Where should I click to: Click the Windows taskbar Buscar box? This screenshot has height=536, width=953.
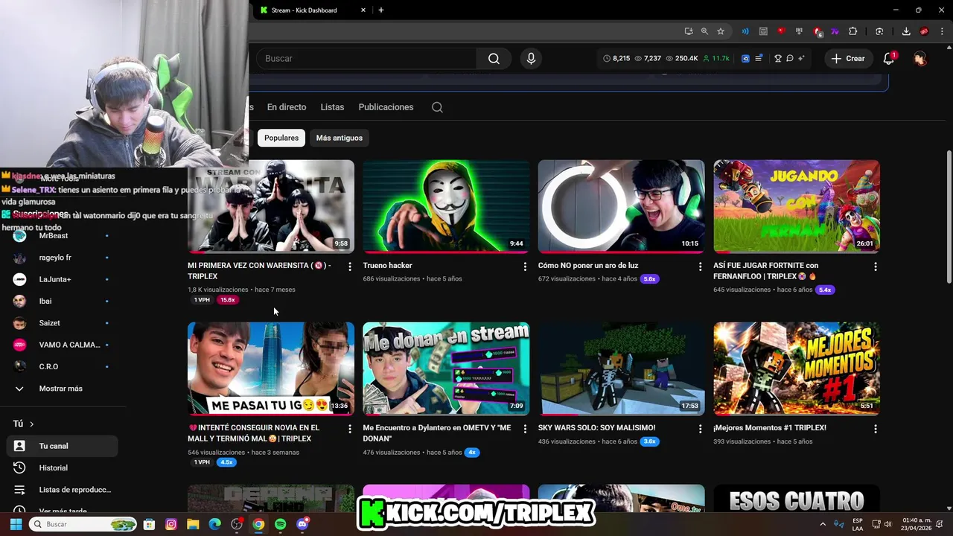click(83, 524)
